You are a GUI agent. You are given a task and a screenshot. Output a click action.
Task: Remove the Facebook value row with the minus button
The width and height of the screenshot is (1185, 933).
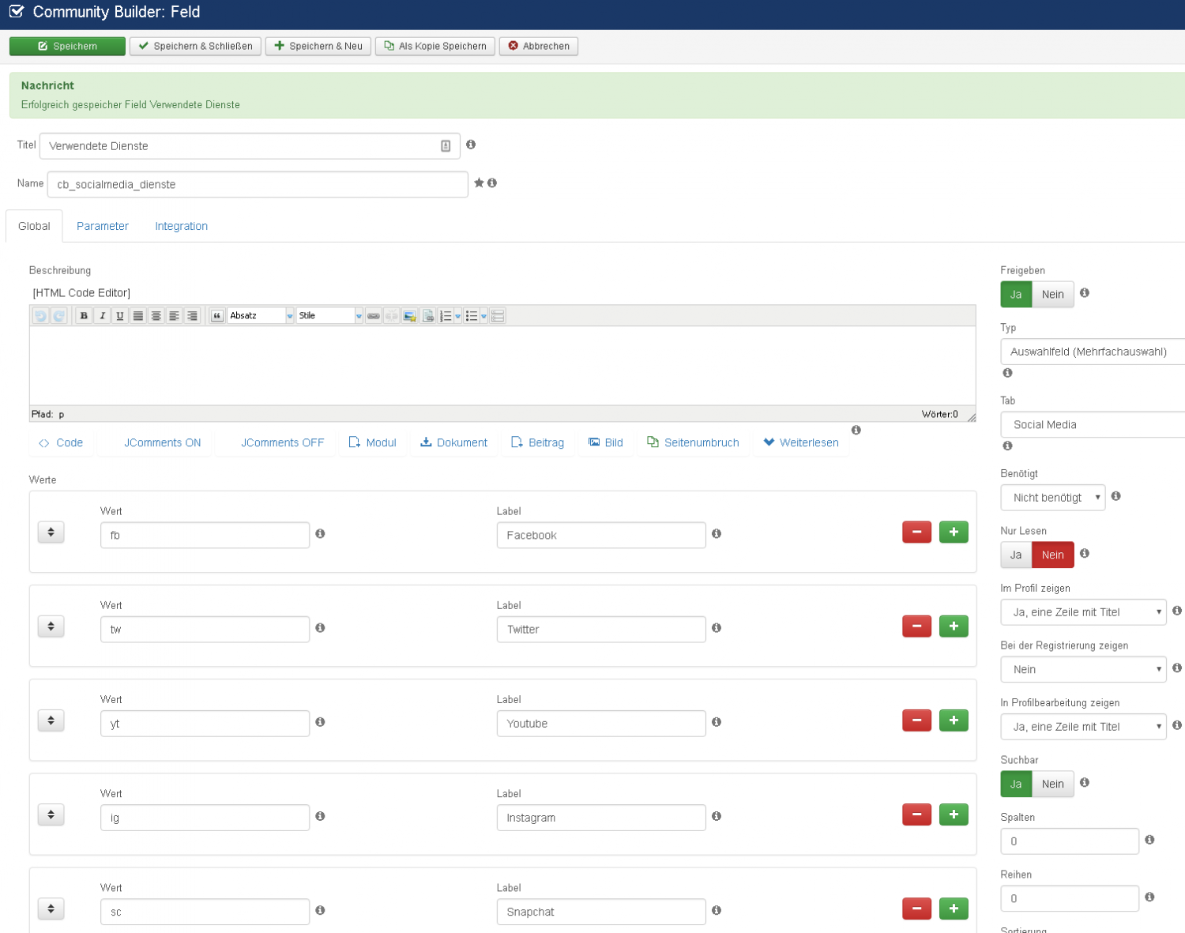tap(916, 532)
